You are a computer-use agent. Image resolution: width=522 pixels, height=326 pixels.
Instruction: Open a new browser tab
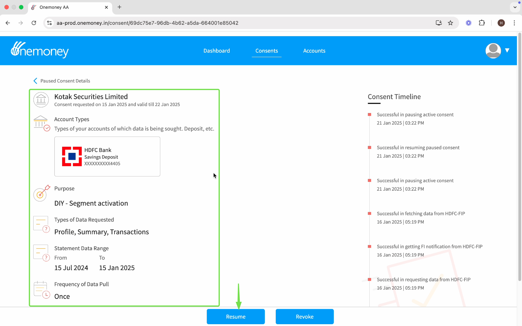point(119,7)
